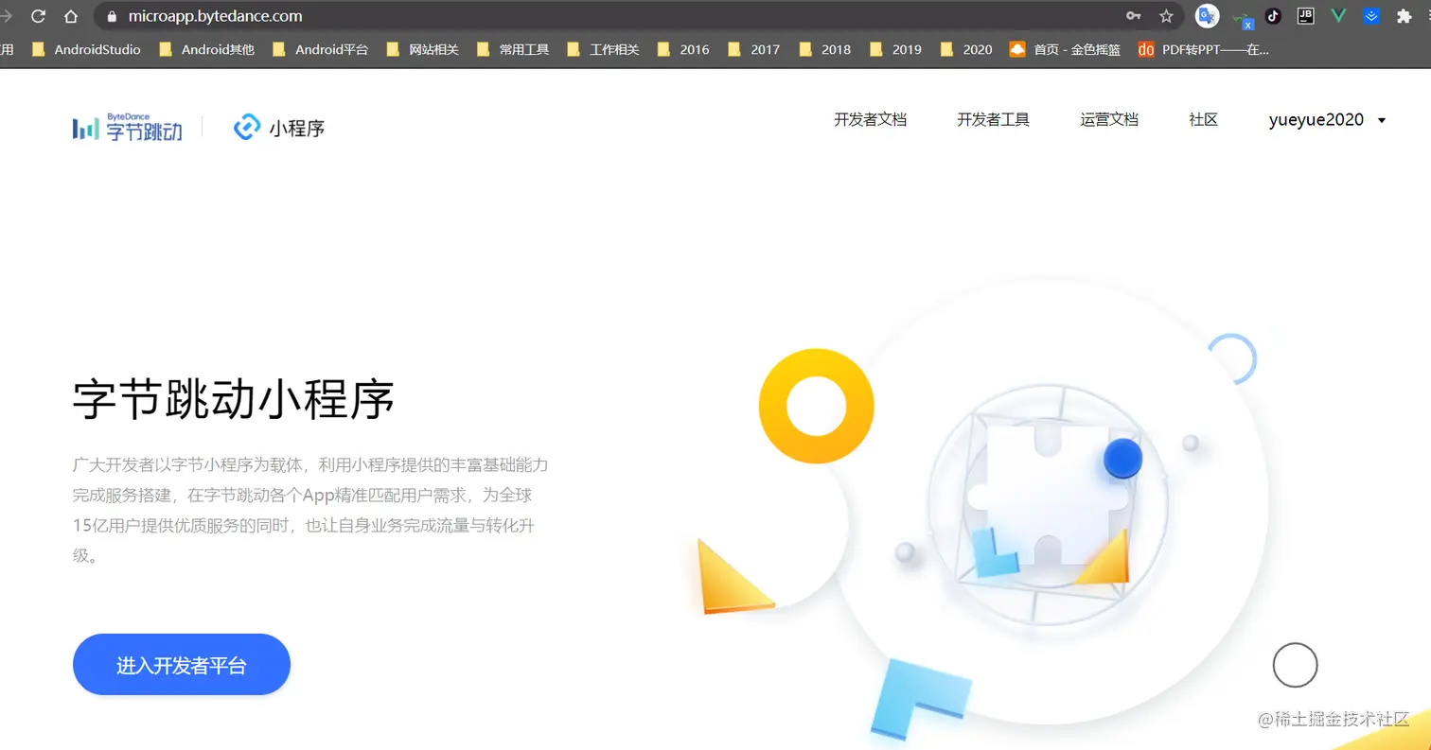Open the 2017 bookmark folder
Screen dimensions: 1431x750
coord(754,49)
